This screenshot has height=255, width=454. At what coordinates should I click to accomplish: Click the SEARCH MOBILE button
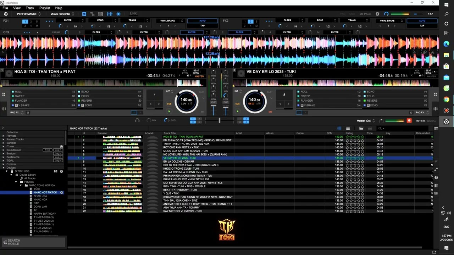point(33,242)
